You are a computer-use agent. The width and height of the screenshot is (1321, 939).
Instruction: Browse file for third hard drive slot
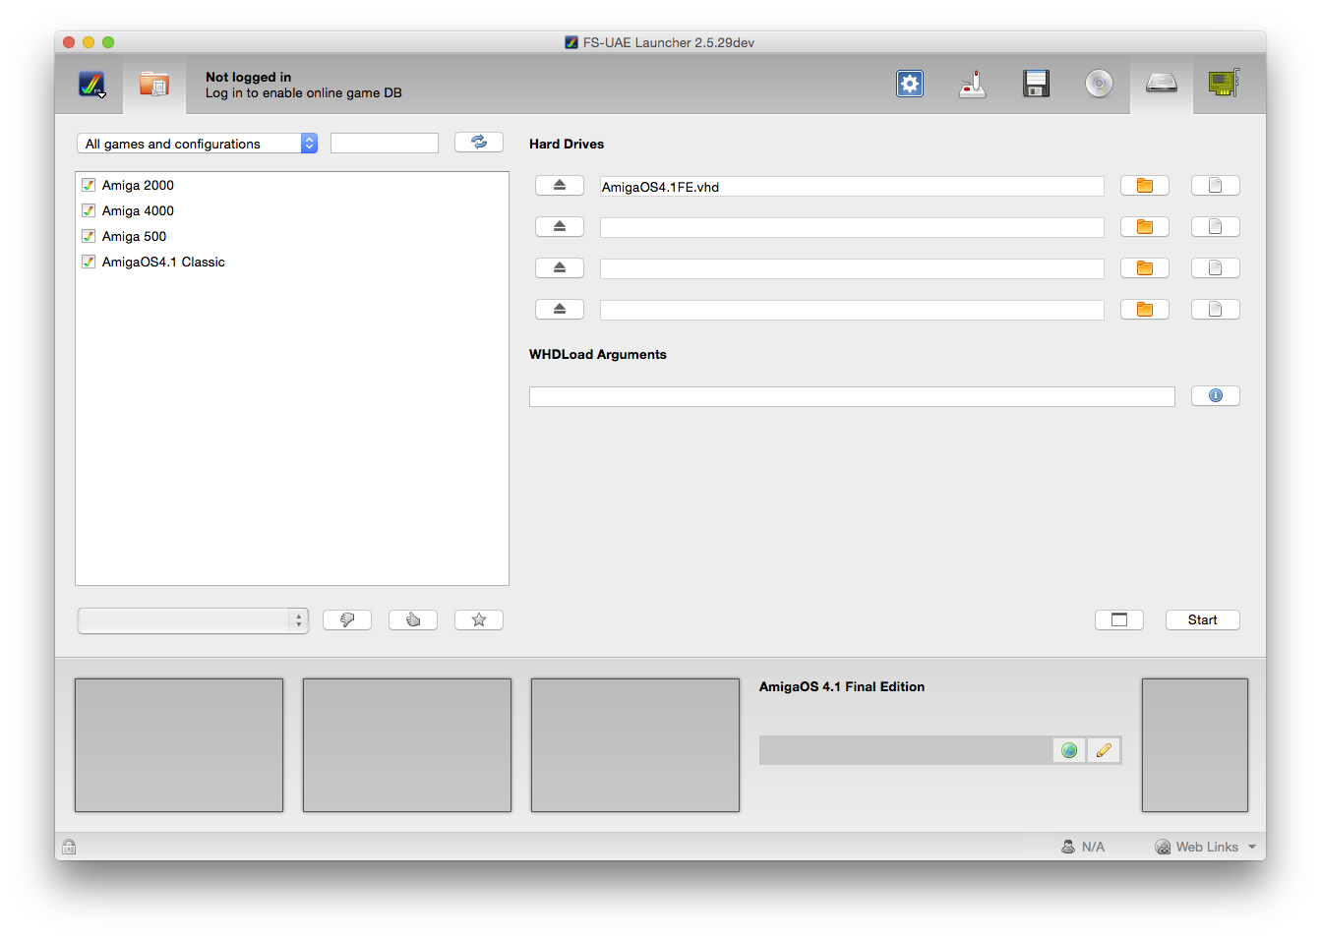(1216, 268)
